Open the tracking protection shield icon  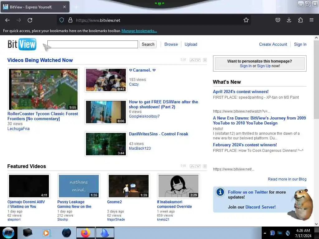(62, 20)
